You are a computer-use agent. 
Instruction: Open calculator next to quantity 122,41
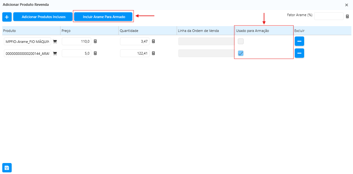(x=154, y=53)
